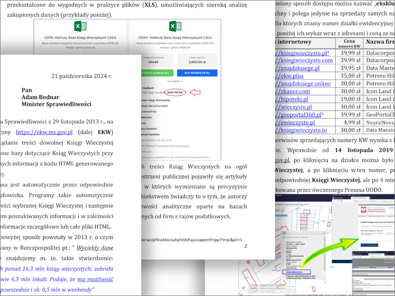Click the bold "EKW" abbreviation in the letter
This screenshot has height=296, width=395.
[x=105, y=132]
